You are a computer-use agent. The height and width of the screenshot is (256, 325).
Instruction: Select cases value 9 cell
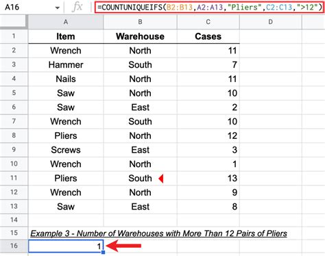point(208,192)
